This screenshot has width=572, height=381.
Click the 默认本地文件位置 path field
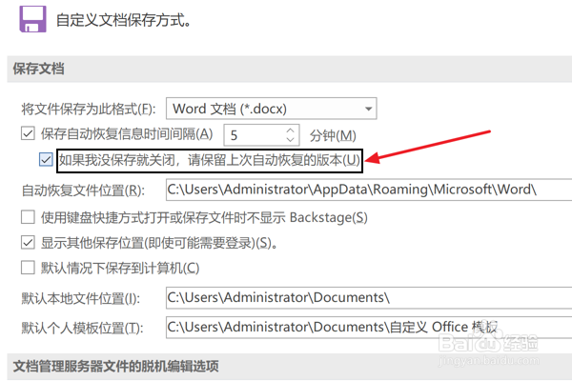pos(369,297)
